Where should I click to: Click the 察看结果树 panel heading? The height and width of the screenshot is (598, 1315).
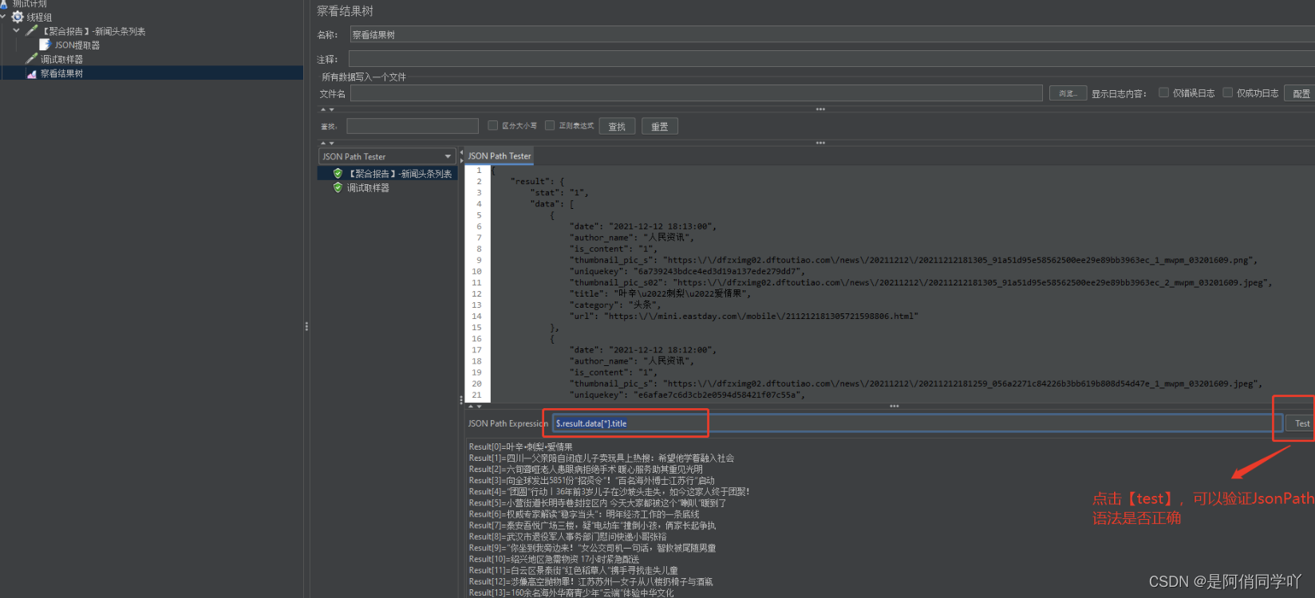[345, 11]
